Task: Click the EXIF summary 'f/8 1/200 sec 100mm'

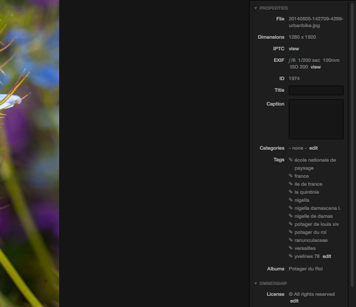Action: click(x=314, y=60)
